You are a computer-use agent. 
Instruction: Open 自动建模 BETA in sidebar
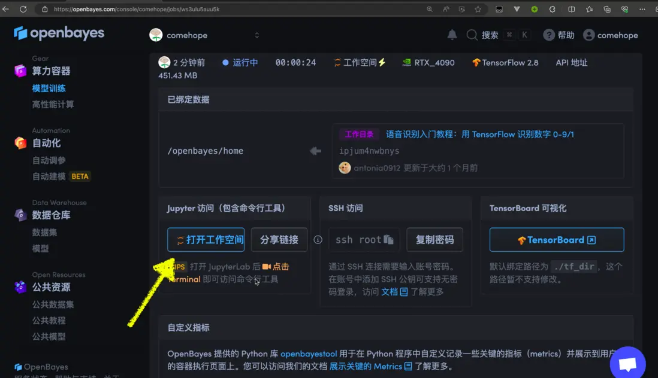point(61,176)
